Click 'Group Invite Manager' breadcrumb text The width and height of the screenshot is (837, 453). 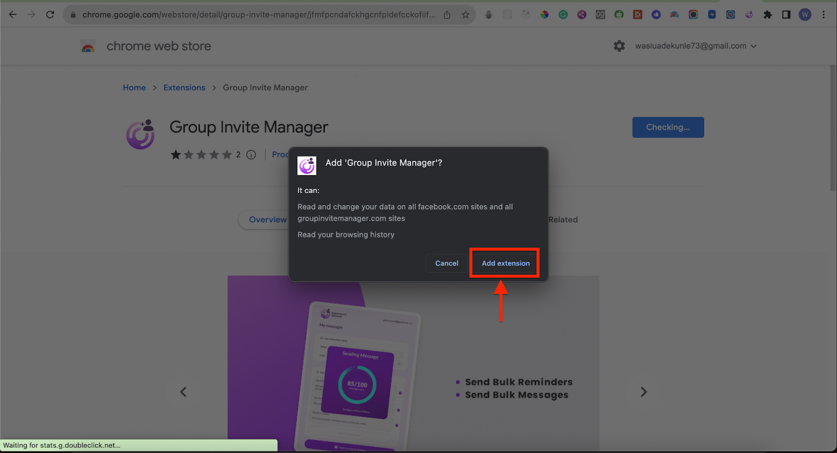265,87
